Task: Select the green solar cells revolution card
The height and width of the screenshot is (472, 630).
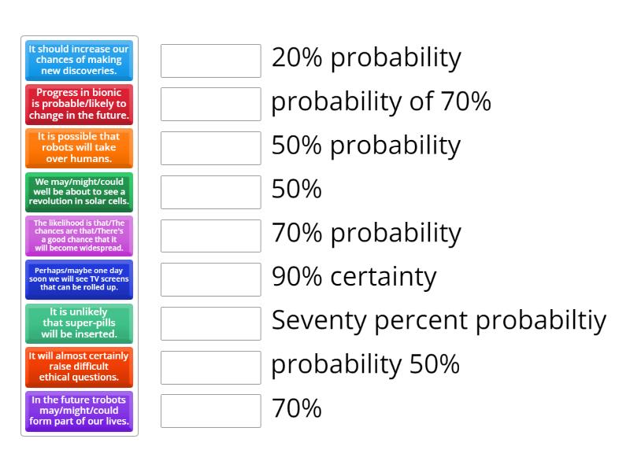Action: 79,192
